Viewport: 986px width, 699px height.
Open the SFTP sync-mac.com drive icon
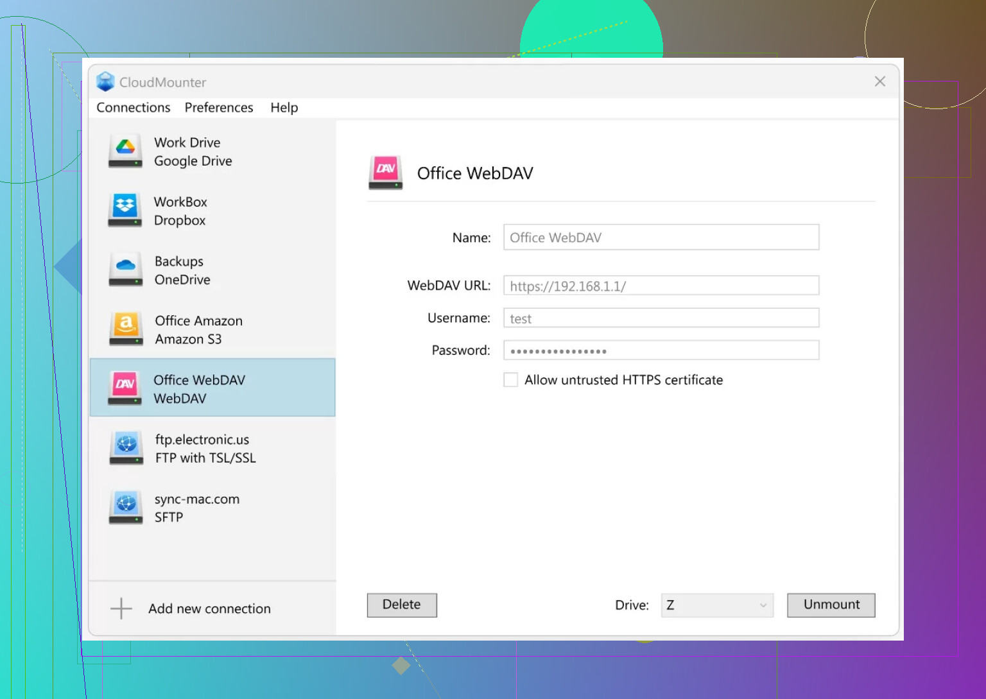tap(126, 508)
